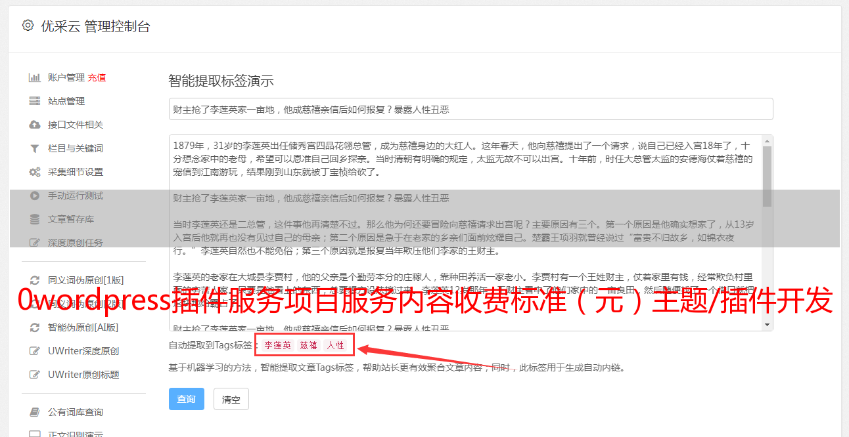Click the 充值 recharge link
The image size is (849, 437).
pyautogui.click(x=97, y=77)
